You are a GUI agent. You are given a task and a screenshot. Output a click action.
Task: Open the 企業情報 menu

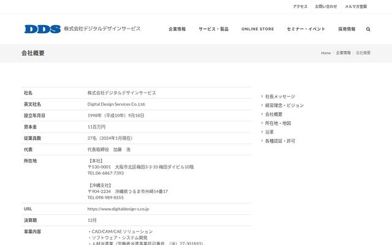tap(177, 29)
